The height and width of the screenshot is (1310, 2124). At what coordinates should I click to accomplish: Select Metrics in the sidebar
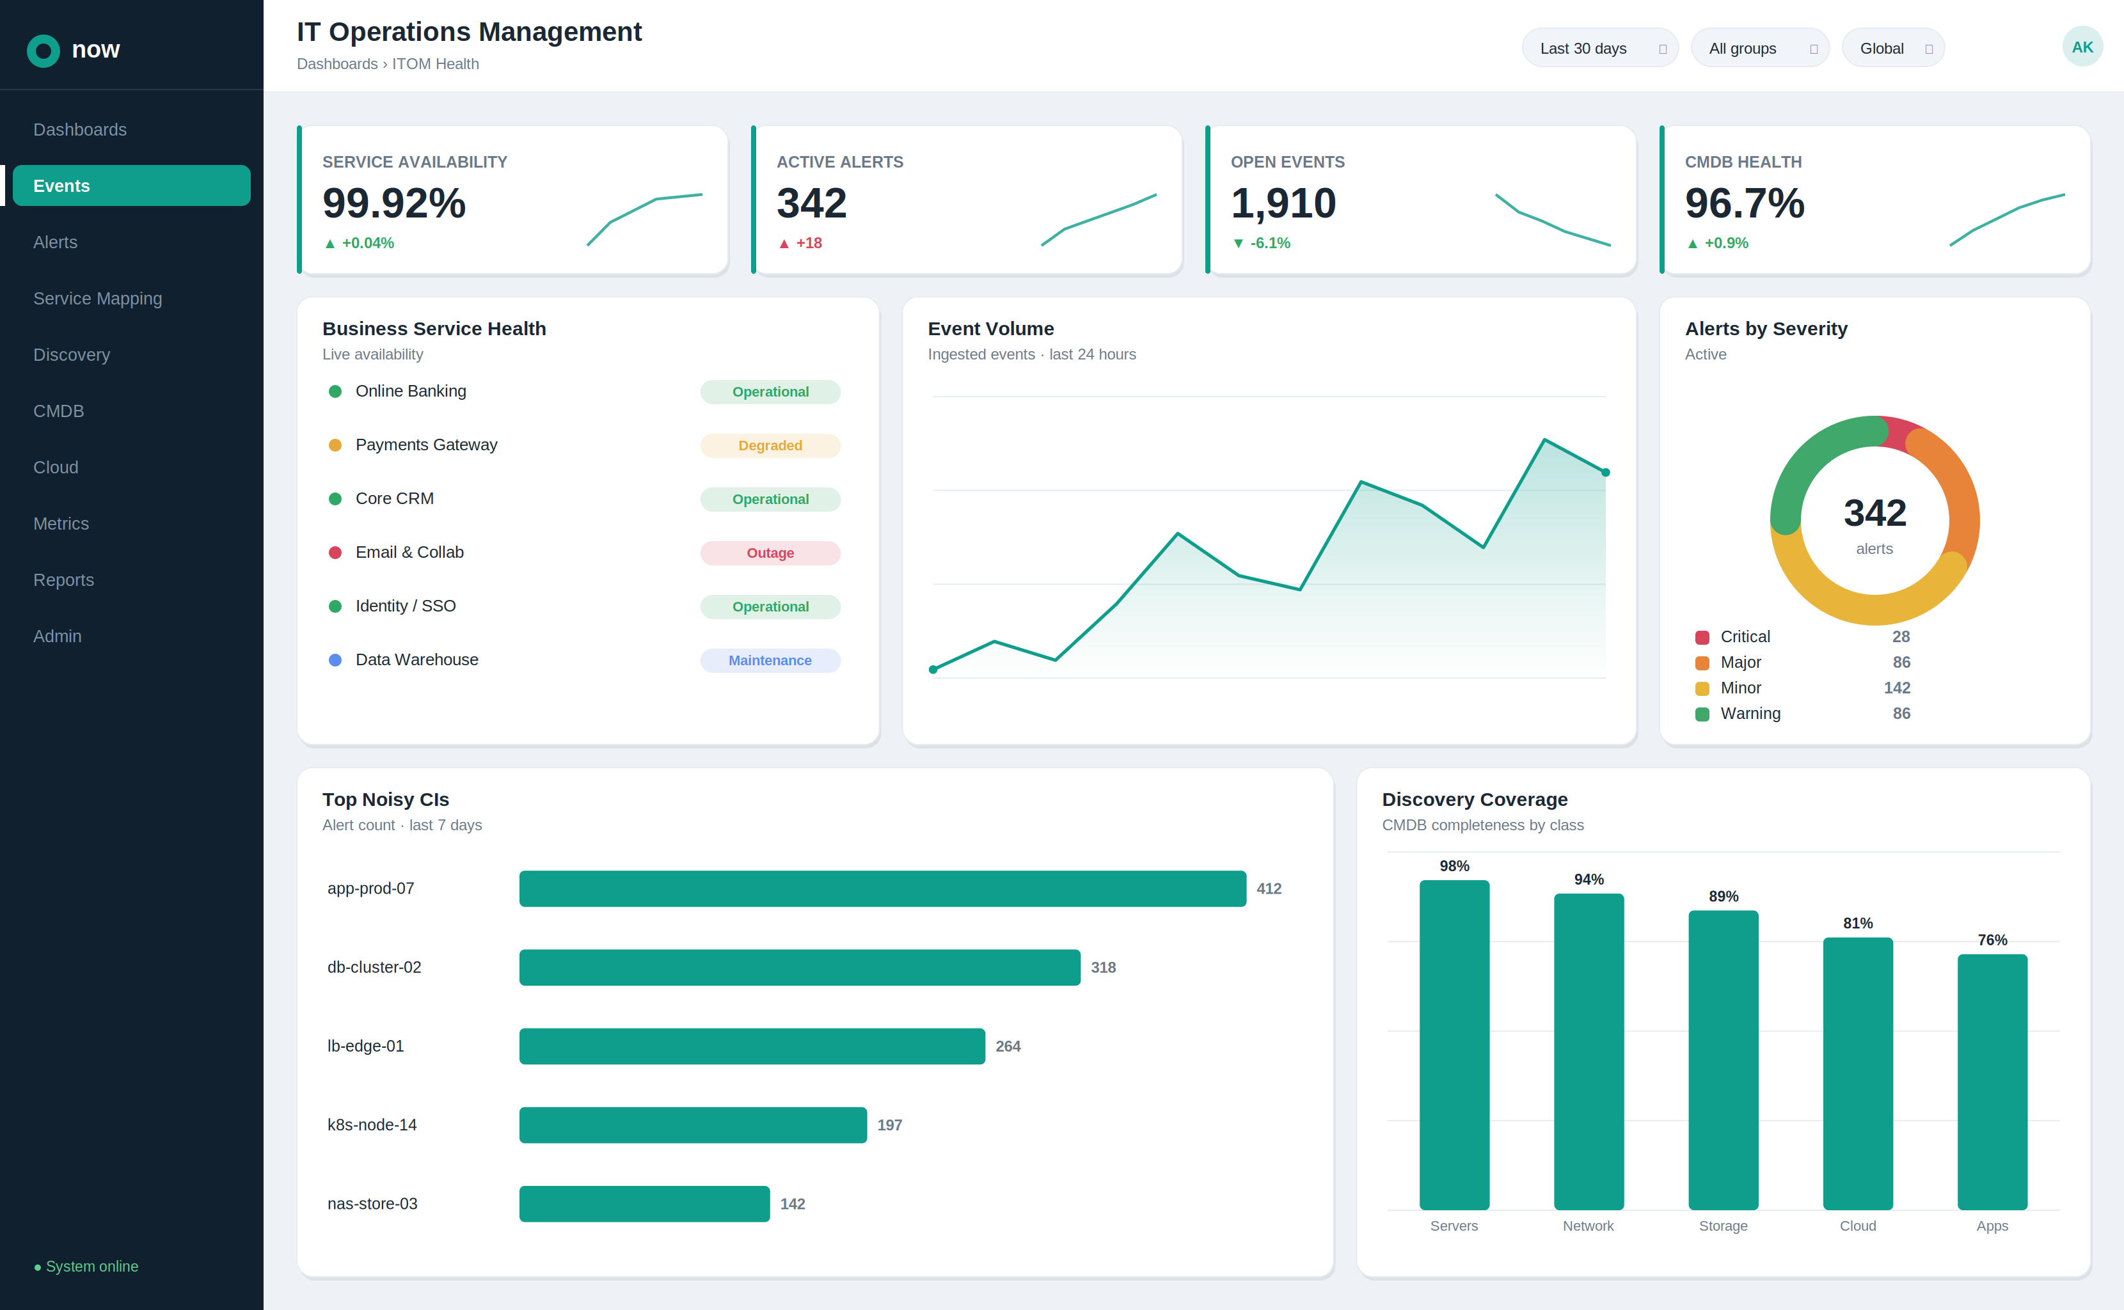pos(132,524)
